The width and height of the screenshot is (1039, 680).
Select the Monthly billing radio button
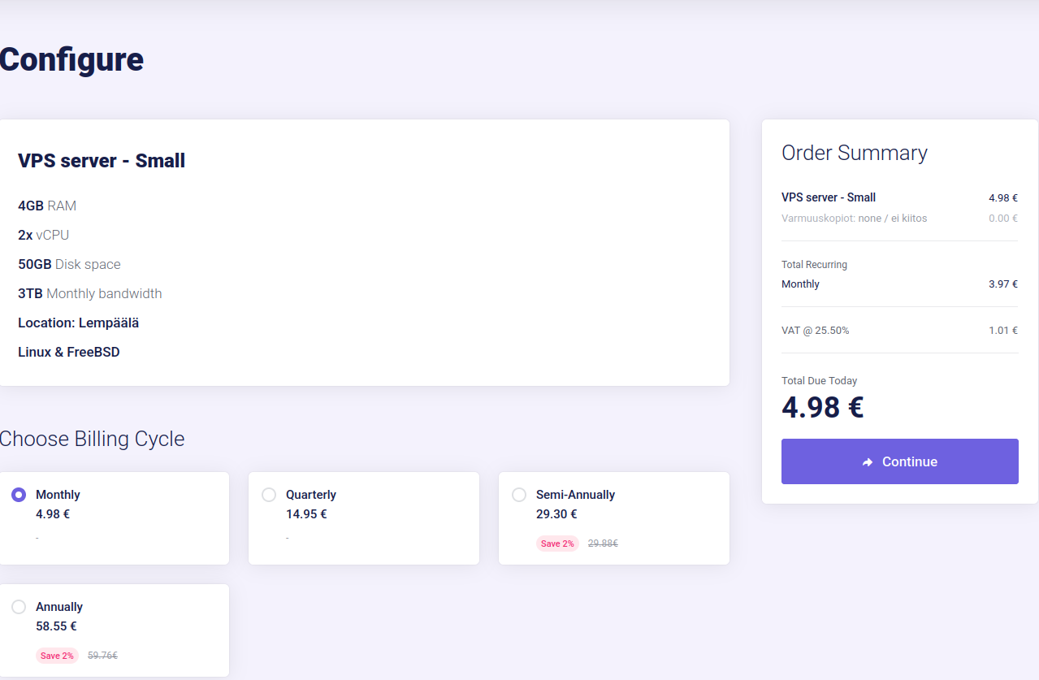(x=19, y=495)
